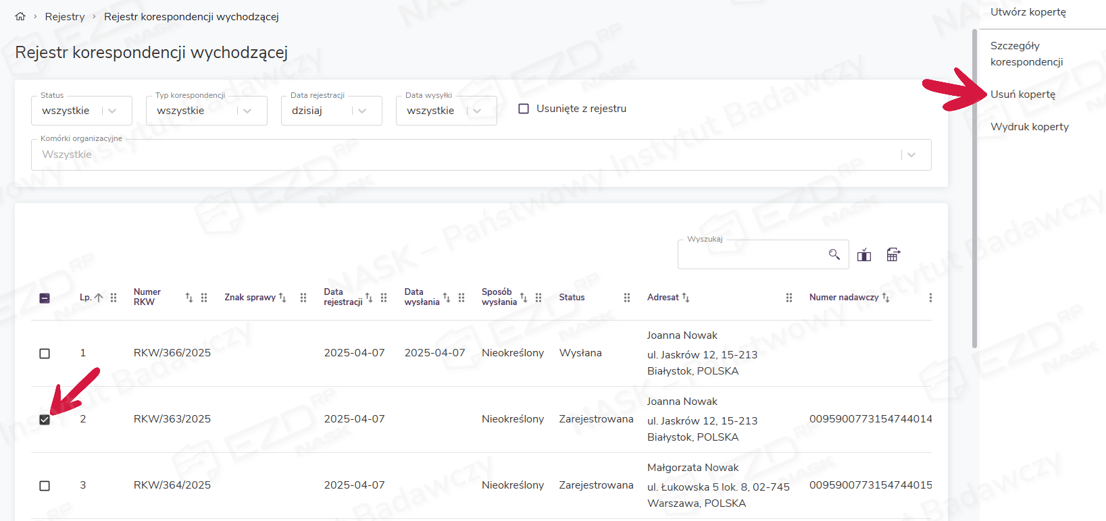Open the three-dot menu in the table header
This screenshot has height=521, width=1106.
coord(930,298)
